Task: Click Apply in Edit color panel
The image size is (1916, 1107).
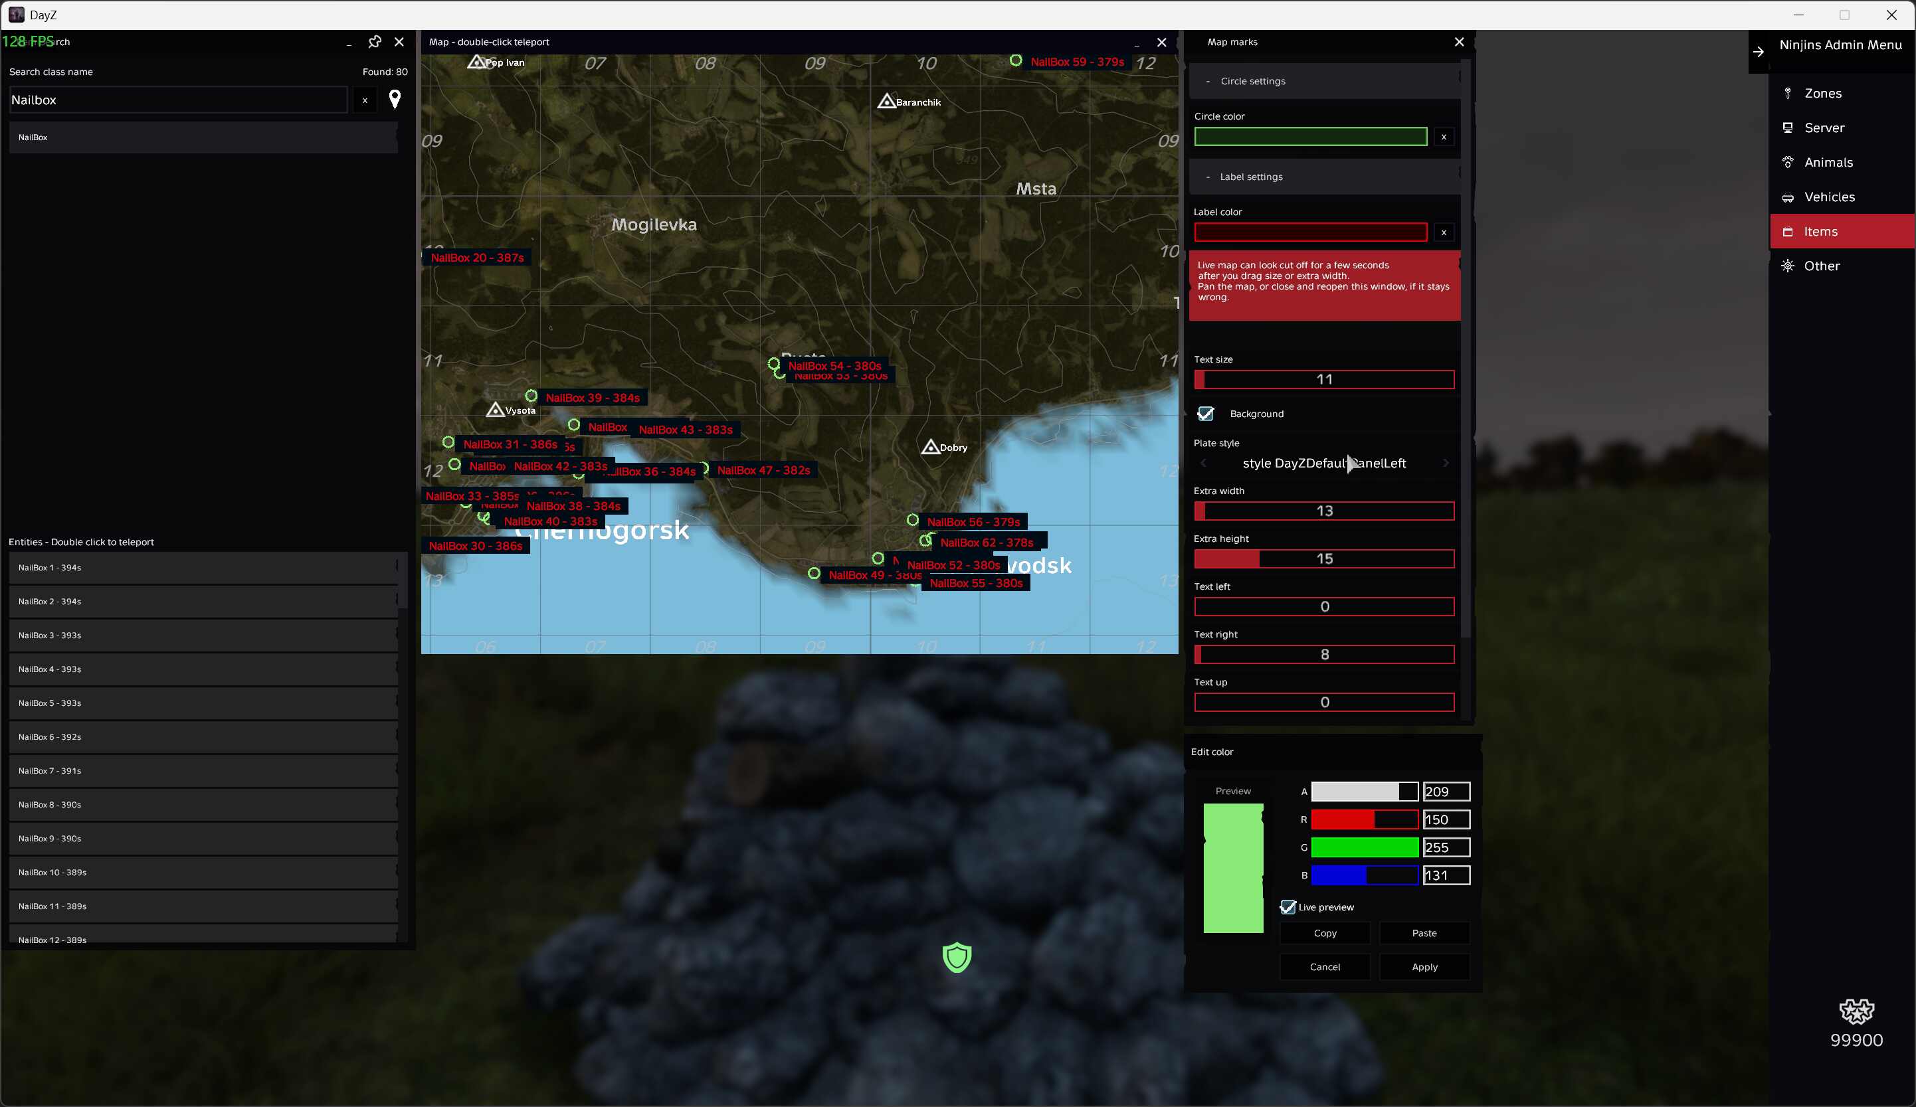Action: coord(1424,967)
